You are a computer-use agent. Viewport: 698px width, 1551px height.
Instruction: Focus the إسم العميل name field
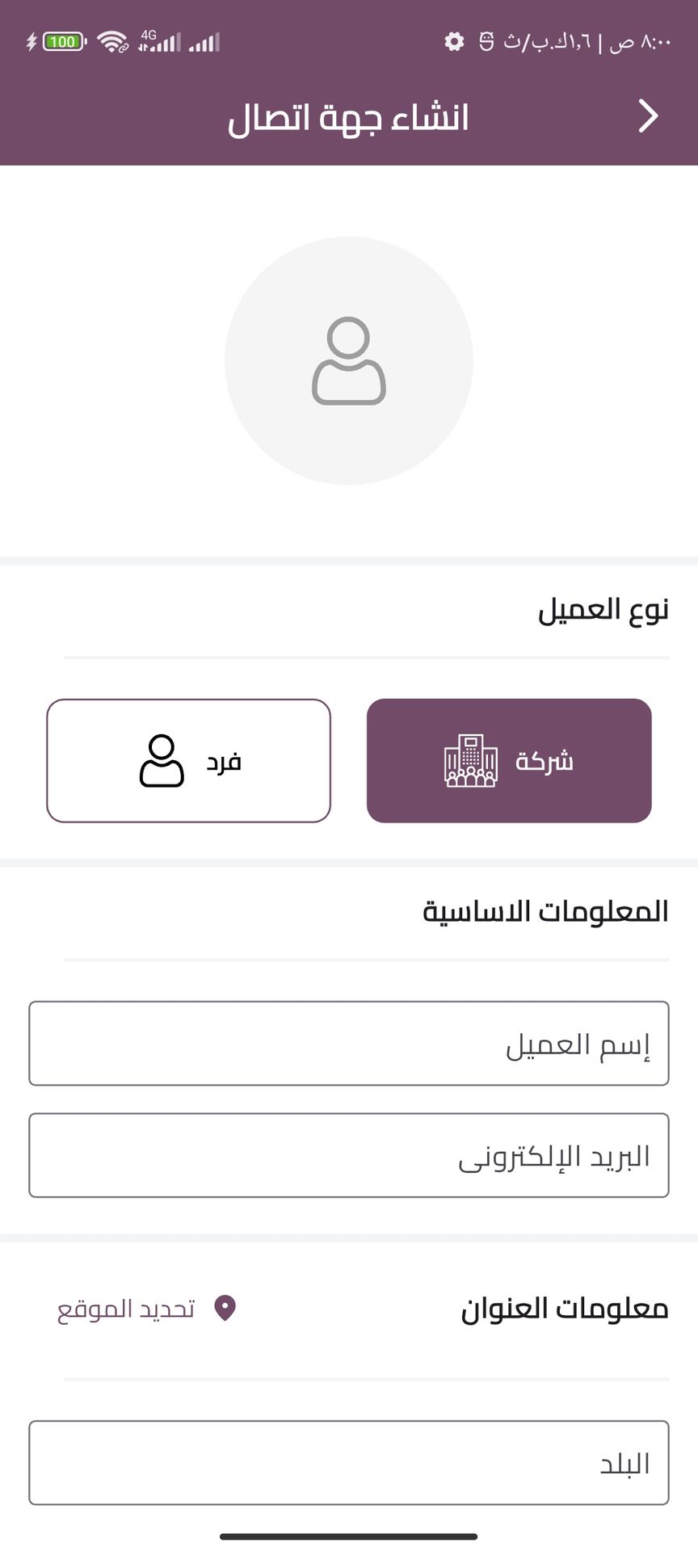[x=349, y=1044]
